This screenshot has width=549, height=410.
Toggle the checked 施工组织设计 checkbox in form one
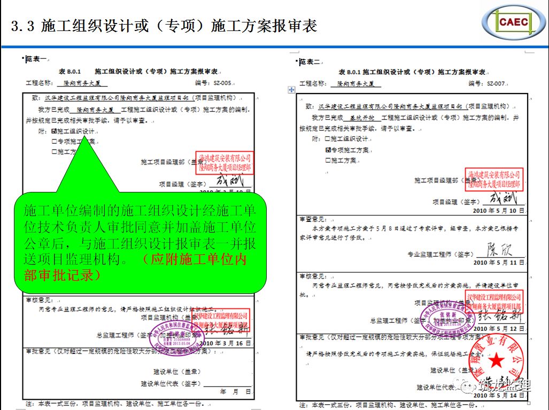tap(54, 131)
